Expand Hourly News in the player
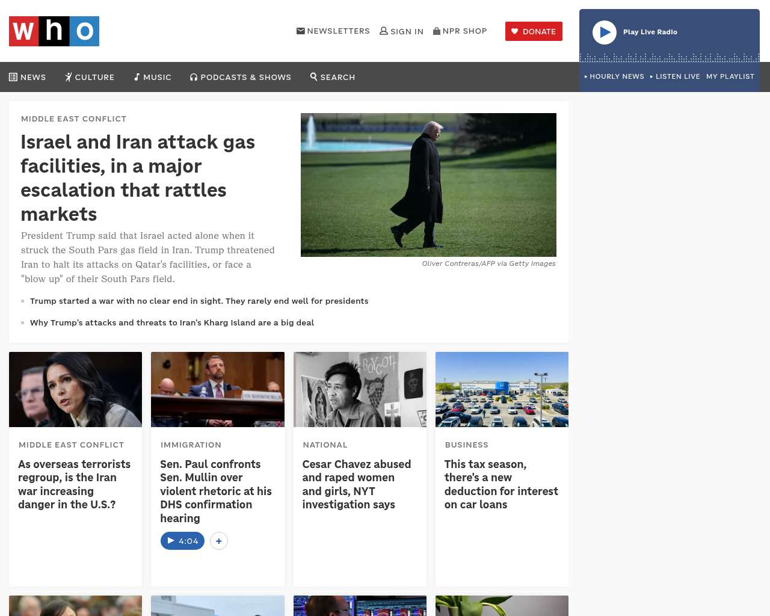This screenshot has height=616, width=770. tap(614, 76)
